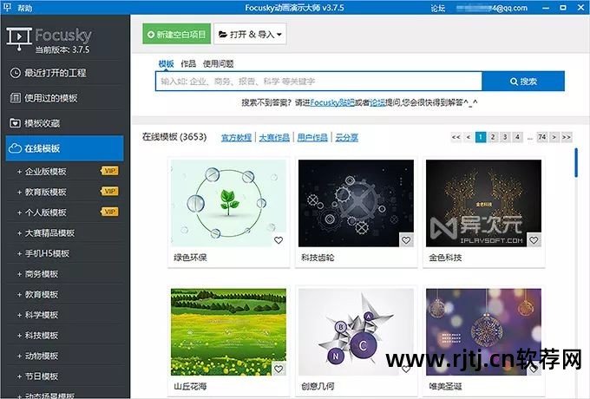Viewport: 590px width, 399px height.
Task: Click the clock icon beside 最近打开的工程
Action: click(15, 73)
